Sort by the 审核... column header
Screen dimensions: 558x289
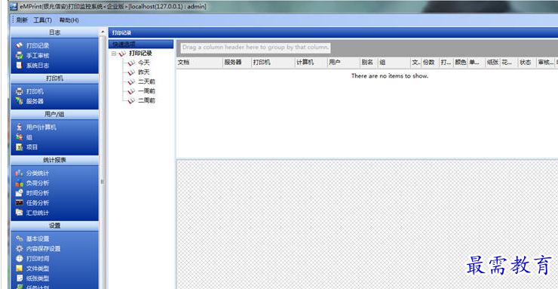pyautogui.click(x=545, y=63)
